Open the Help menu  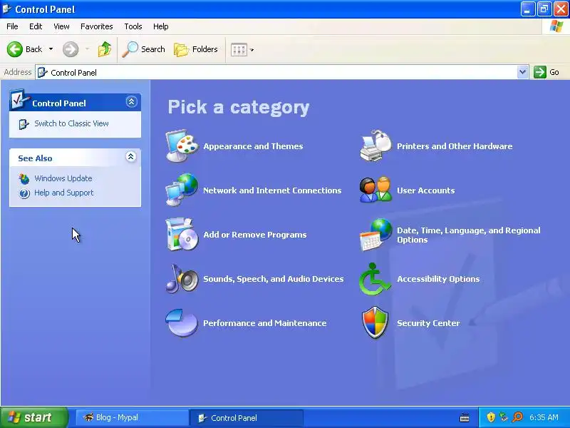tap(161, 26)
